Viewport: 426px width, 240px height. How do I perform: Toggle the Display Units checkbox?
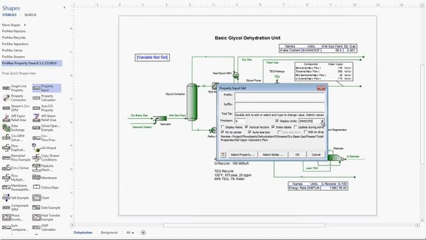277,121
